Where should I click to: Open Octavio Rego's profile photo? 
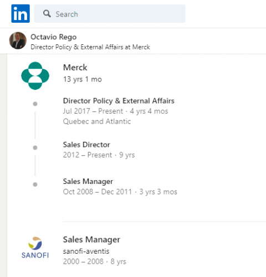coord(18,40)
